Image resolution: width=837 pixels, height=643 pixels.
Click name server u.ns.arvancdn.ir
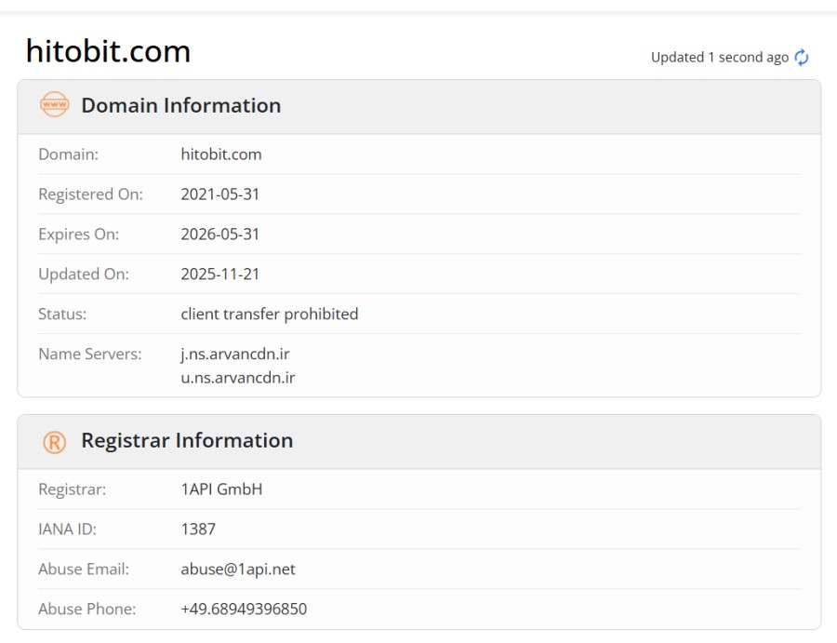pyautogui.click(x=237, y=378)
